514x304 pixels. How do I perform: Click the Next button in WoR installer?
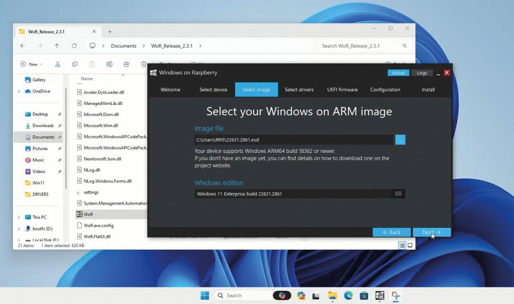pyautogui.click(x=432, y=232)
